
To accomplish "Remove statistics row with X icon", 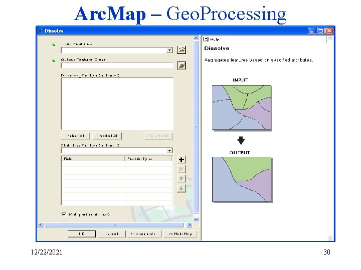I will point(181,169).
